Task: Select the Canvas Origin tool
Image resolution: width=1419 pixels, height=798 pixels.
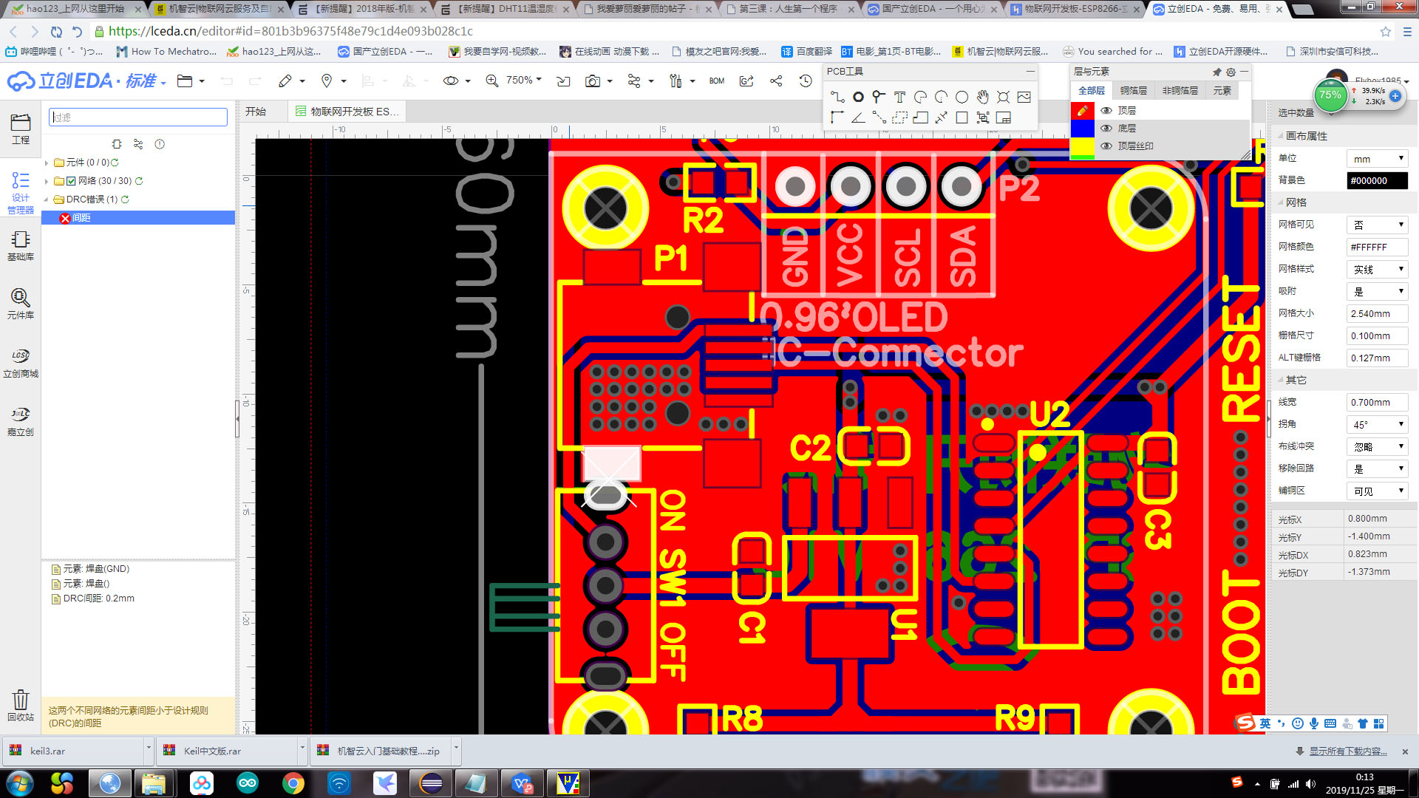Action: click(x=837, y=117)
